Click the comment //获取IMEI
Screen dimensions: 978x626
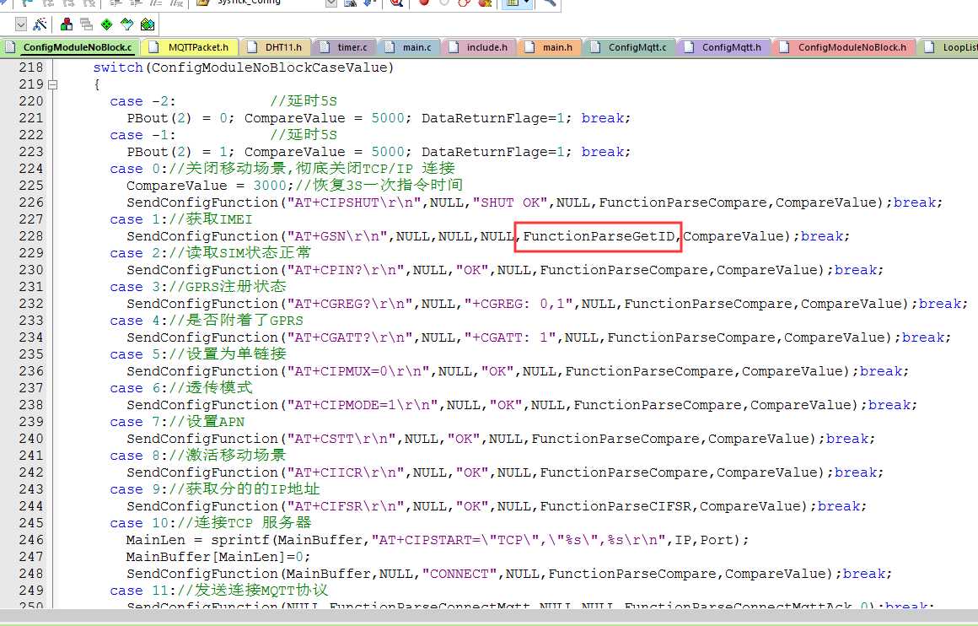211,219
